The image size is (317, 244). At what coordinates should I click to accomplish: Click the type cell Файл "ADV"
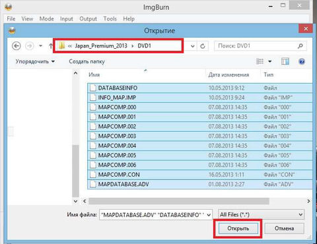tap(279, 184)
